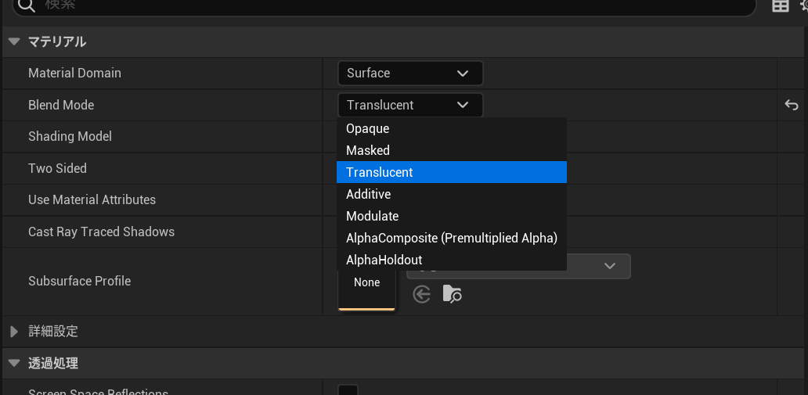
Task: Choose Masked from the blend list
Action: (368, 150)
